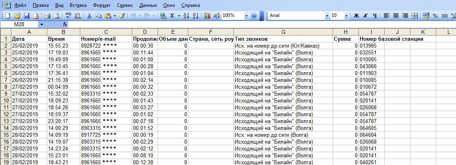Open the Правка menu

41,5
